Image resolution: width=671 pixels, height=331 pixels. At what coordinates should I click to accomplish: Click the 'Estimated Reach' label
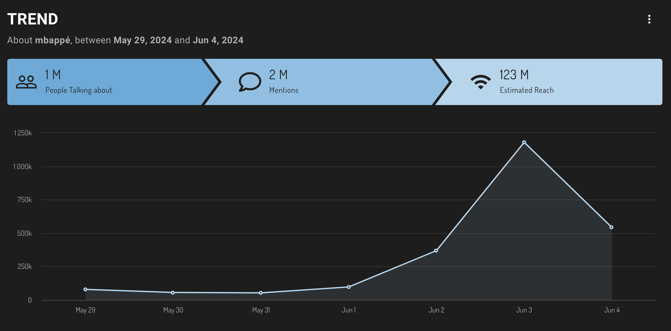tap(527, 90)
